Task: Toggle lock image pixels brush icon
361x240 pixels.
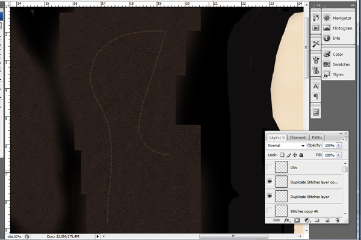Action: click(288, 155)
